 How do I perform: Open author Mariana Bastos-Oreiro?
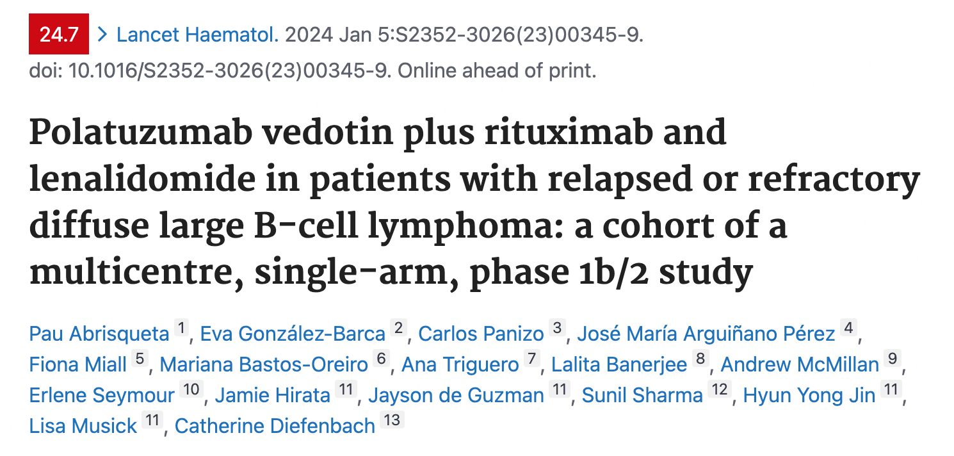point(264,364)
